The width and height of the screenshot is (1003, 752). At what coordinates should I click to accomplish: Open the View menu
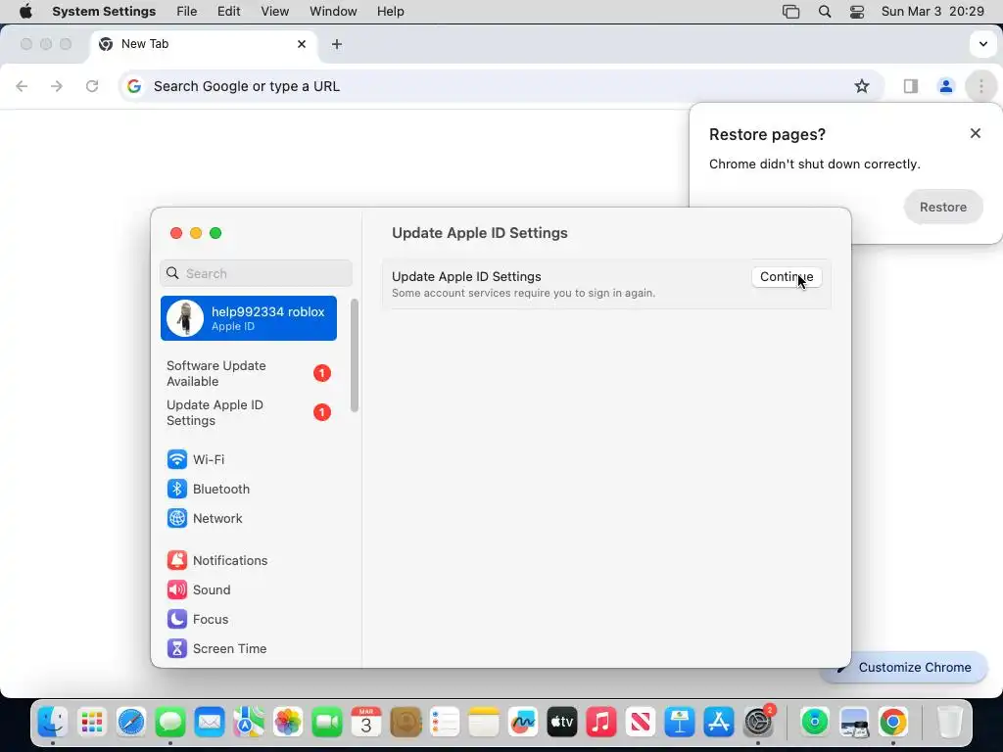pyautogui.click(x=275, y=12)
